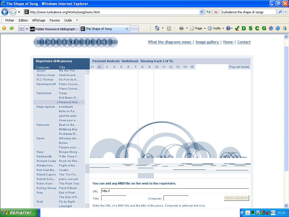Expand the Print button dropdown arrow

tap(187, 28)
